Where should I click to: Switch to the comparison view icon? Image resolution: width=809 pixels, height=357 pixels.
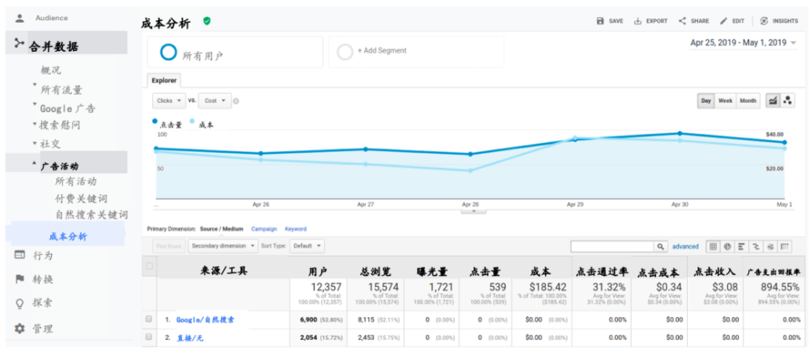(756, 246)
